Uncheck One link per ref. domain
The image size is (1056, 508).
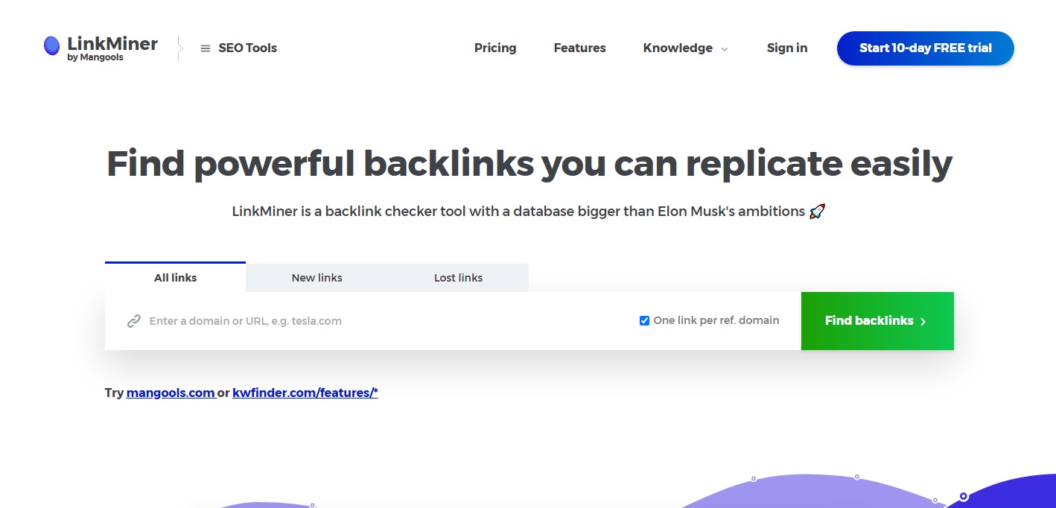pyautogui.click(x=644, y=321)
